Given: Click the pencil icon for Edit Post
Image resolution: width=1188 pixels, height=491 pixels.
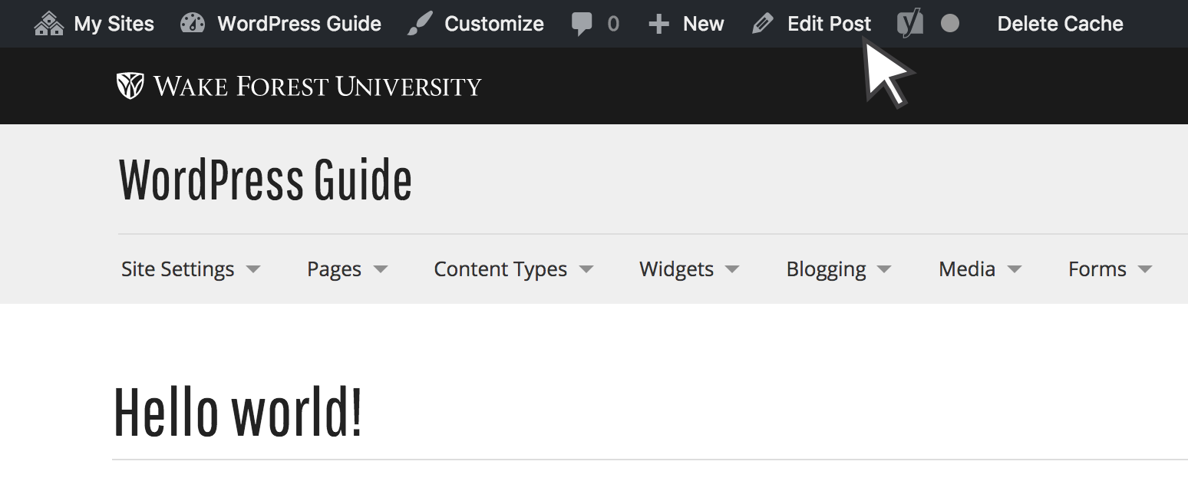Looking at the screenshot, I should (x=763, y=24).
